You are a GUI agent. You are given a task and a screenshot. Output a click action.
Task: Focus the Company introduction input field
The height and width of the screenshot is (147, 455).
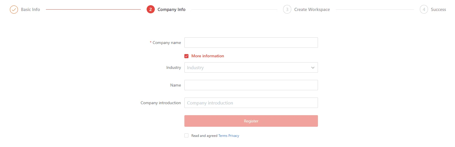251,103
